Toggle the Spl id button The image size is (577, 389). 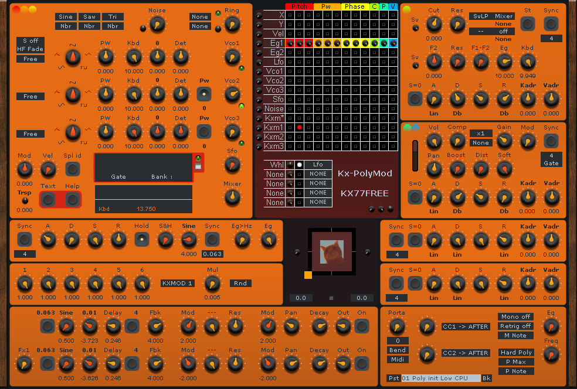pyautogui.click(x=72, y=169)
